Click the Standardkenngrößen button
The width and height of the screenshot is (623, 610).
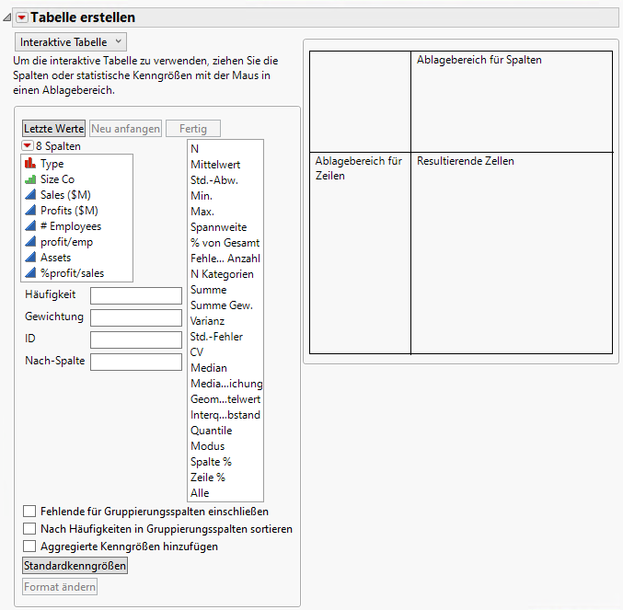click(x=75, y=566)
